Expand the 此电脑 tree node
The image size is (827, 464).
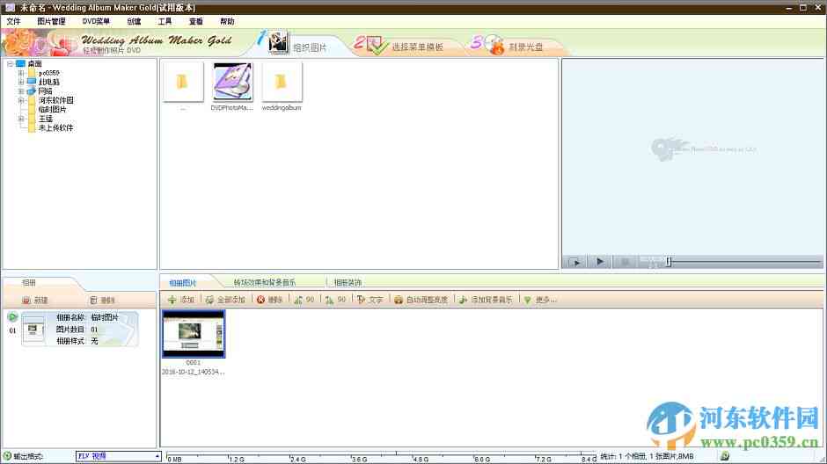pos(21,82)
